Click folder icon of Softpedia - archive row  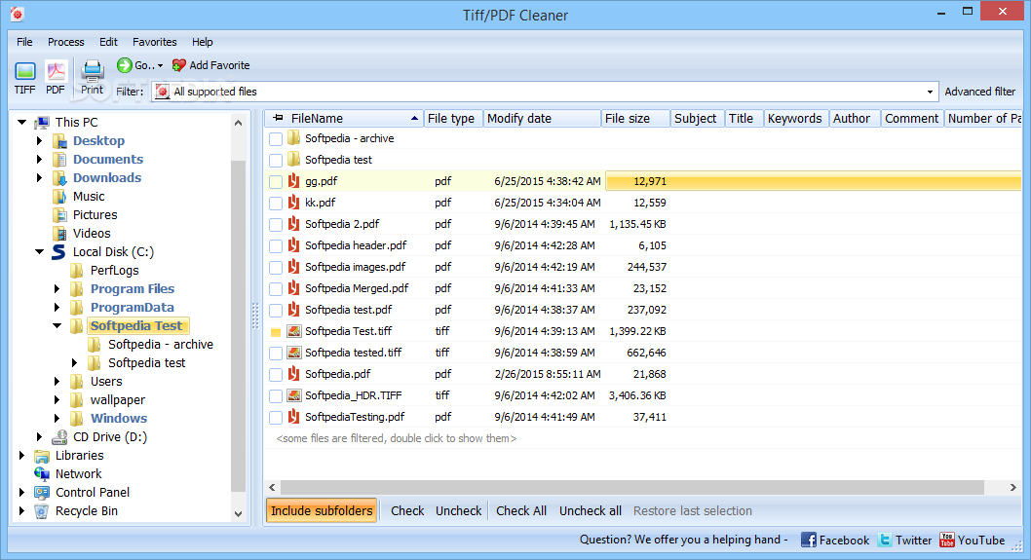point(294,138)
